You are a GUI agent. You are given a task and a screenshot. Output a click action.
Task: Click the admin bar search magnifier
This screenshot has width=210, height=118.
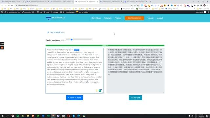[x=208, y=12]
